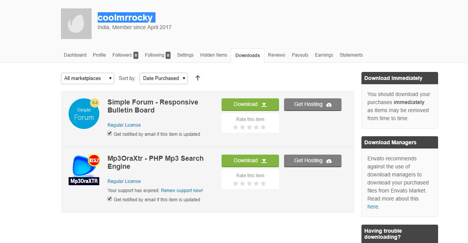This screenshot has width=468, height=243.
Task: Open Regular License link for Simple Forum
Action: 124,125
